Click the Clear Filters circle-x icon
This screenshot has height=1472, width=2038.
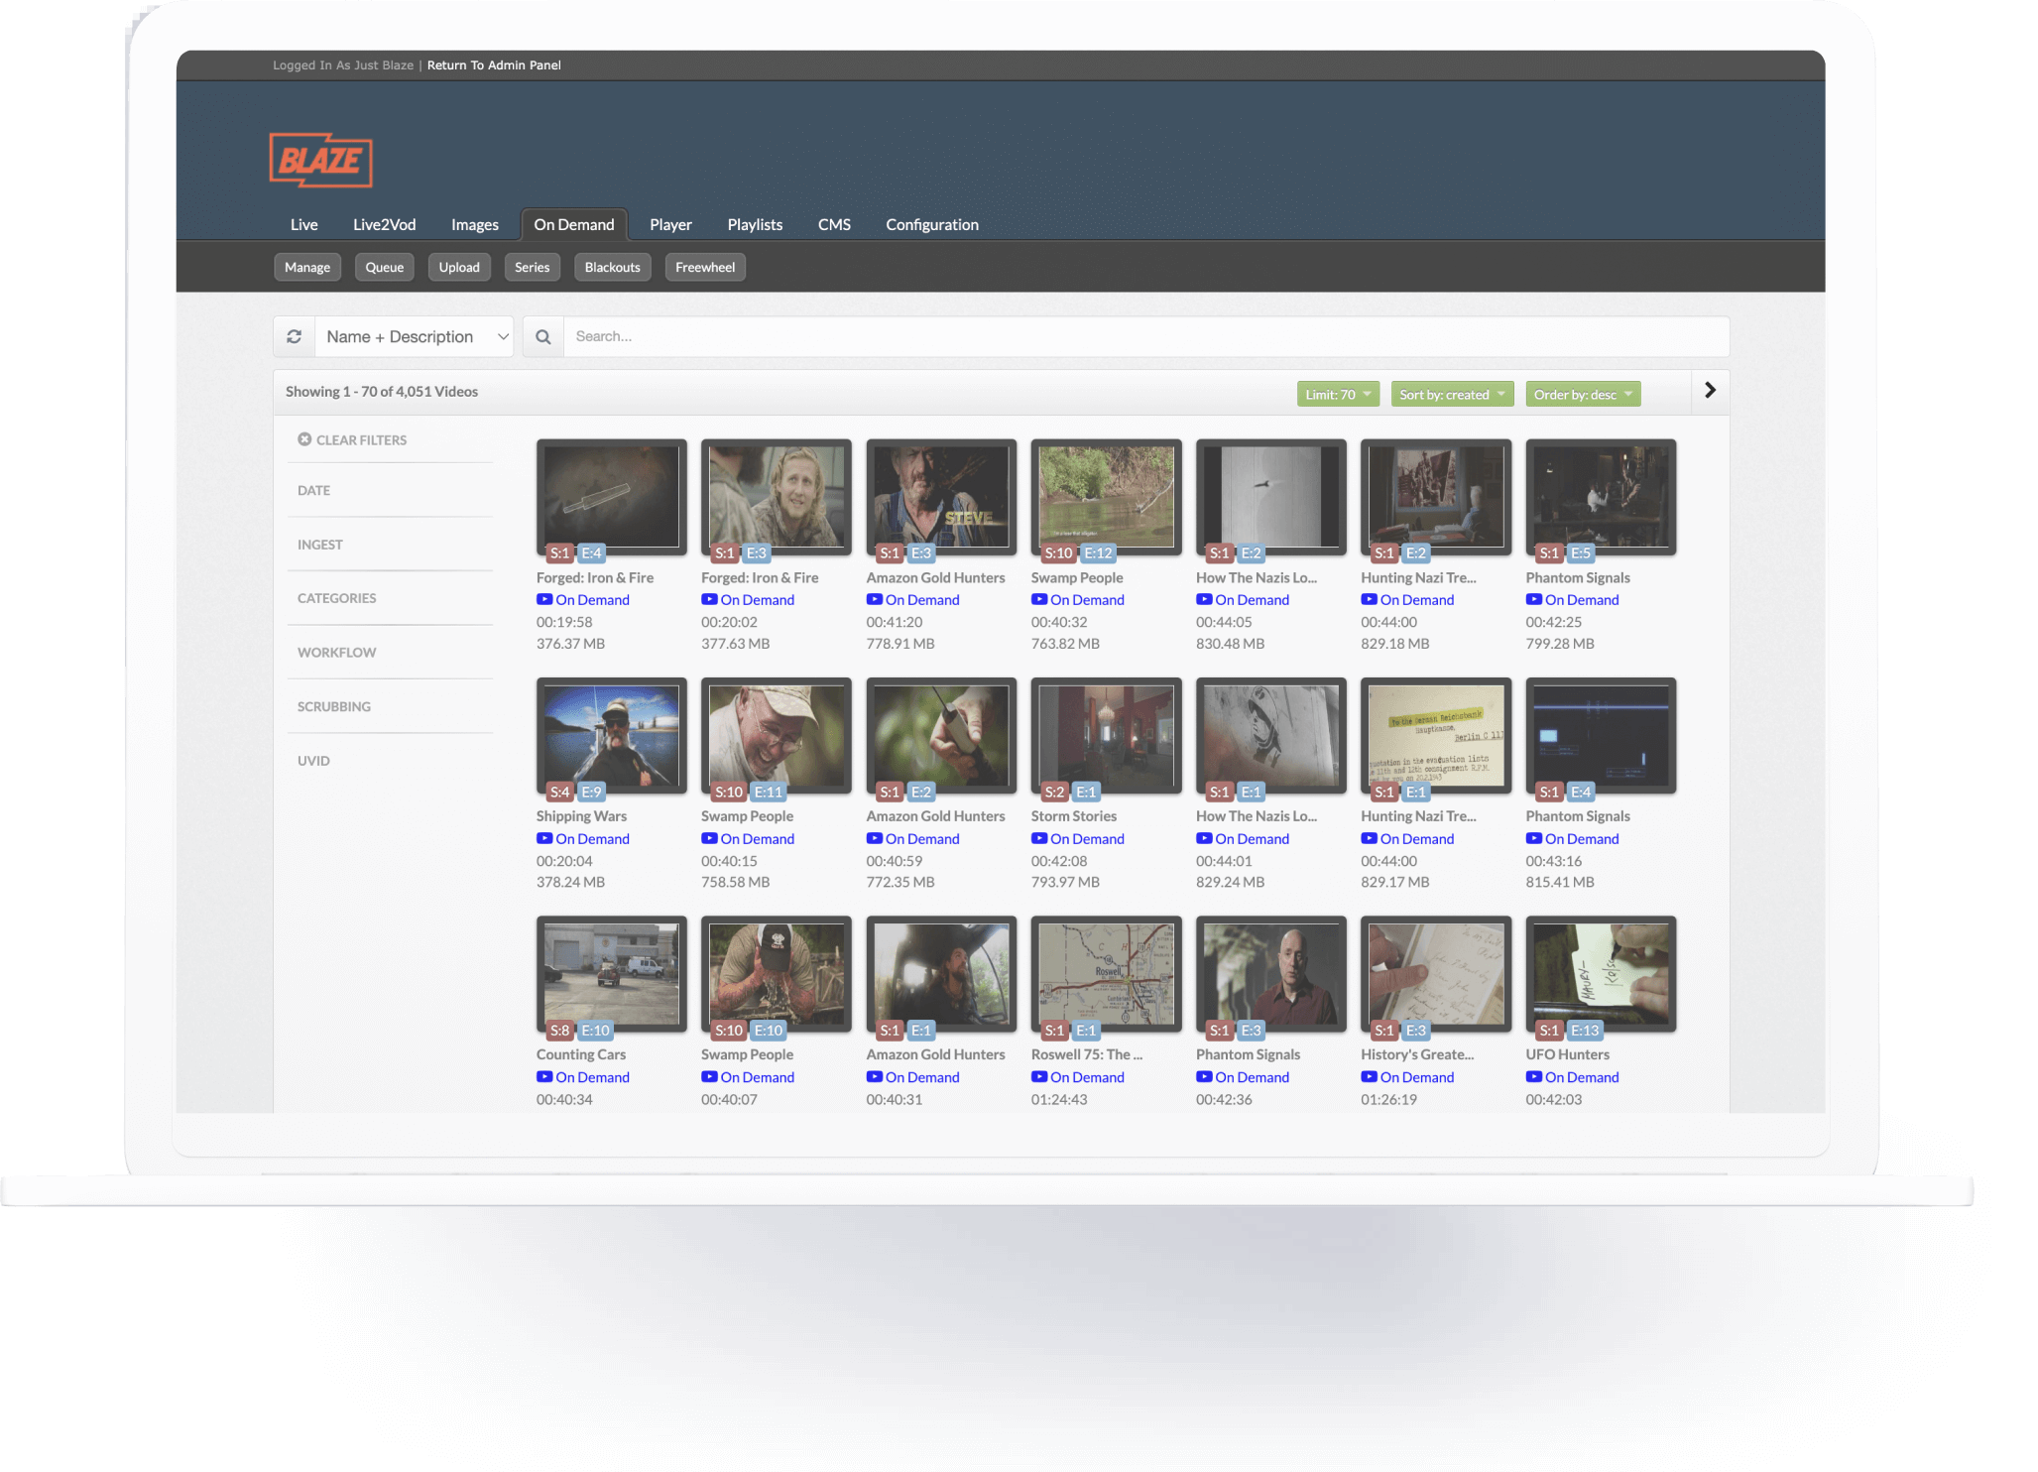(304, 439)
